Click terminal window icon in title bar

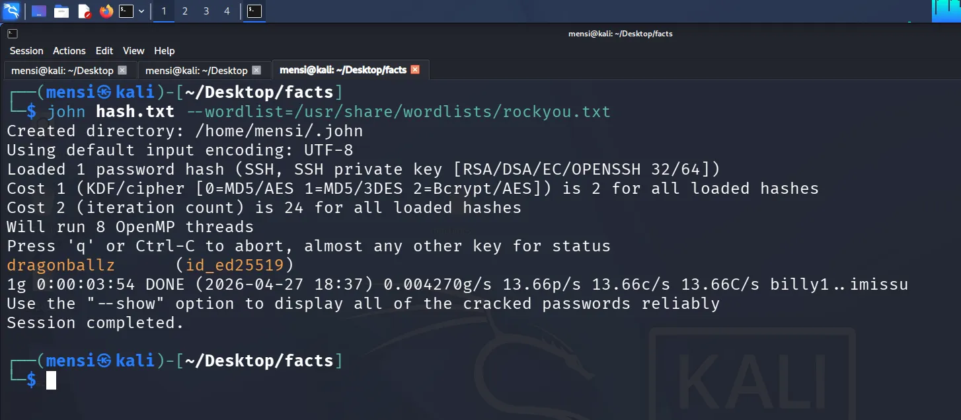coord(13,33)
